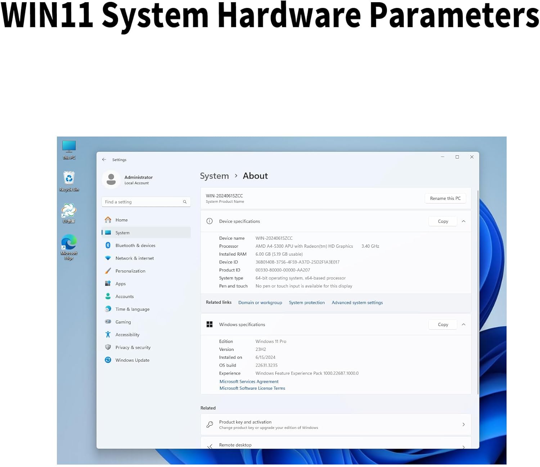This screenshot has height=467, width=540.
Task: Collapse the Device specifications section
Action: point(464,221)
